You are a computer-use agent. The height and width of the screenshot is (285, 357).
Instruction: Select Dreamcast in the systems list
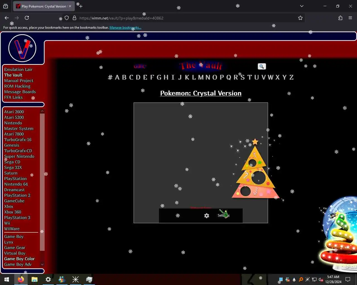(x=15, y=190)
